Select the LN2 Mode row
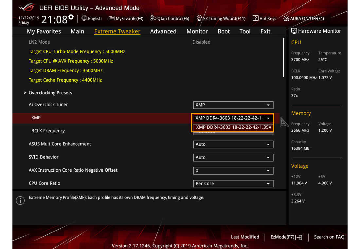The image size is (360, 249). (146, 42)
